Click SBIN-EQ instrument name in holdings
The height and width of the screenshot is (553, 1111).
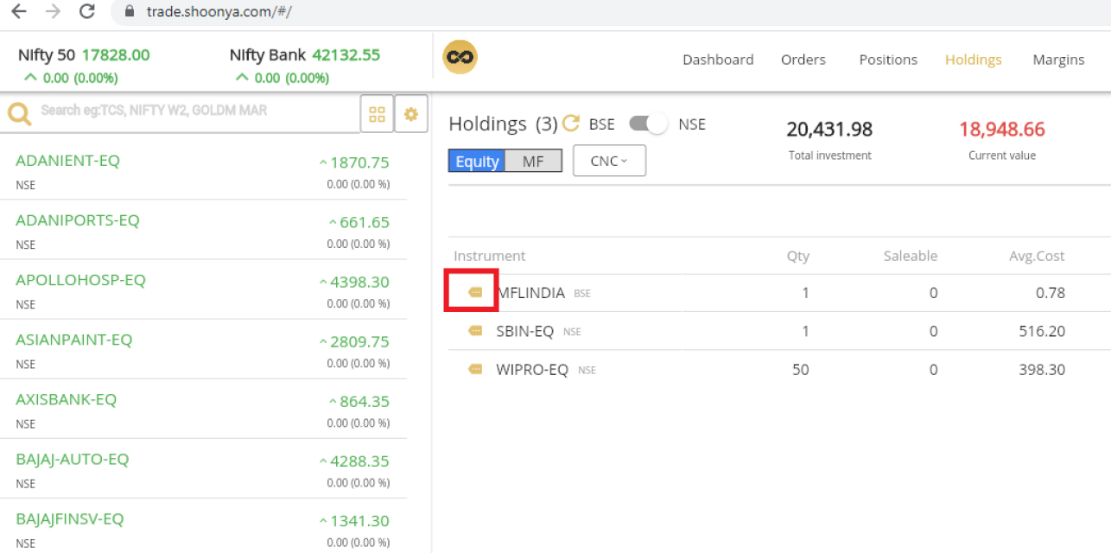click(x=524, y=331)
